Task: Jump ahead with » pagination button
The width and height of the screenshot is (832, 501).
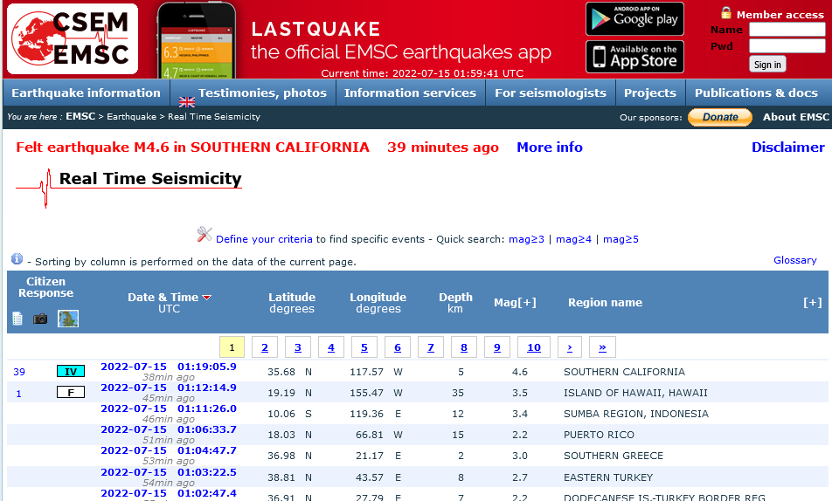Action: [x=602, y=347]
